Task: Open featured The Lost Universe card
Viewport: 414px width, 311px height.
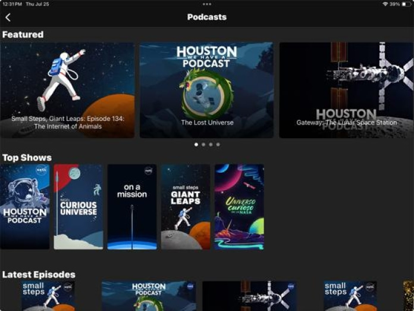Action: (206, 90)
